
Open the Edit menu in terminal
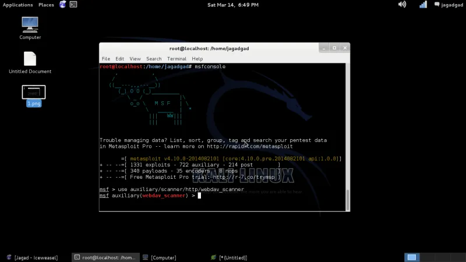[x=120, y=59]
